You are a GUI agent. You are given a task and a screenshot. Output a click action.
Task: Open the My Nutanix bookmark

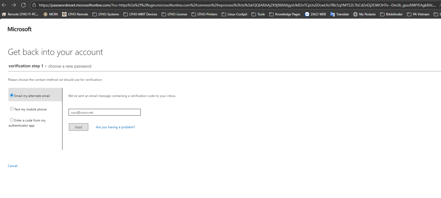click(x=364, y=14)
